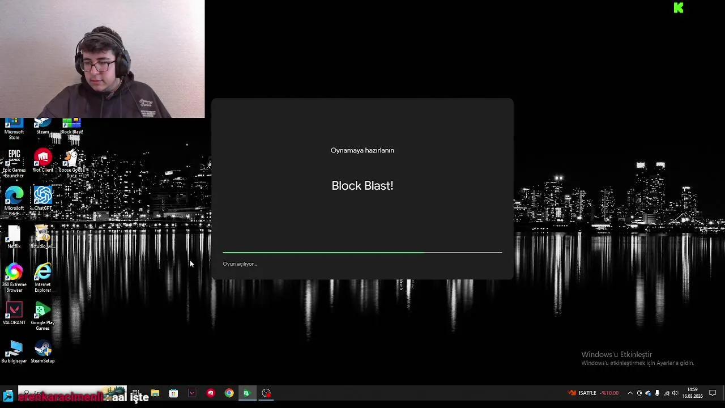The image size is (725, 408).
Task: Open the Valorant taskbar icon
Action: click(x=192, y=393)
